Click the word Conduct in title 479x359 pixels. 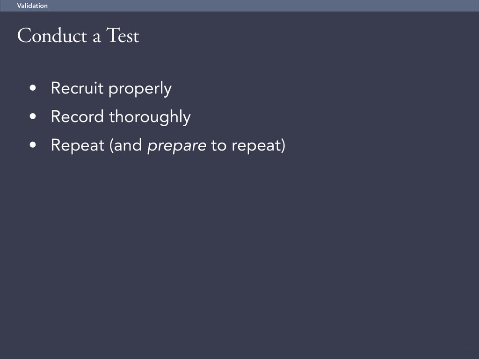(52, 36)
